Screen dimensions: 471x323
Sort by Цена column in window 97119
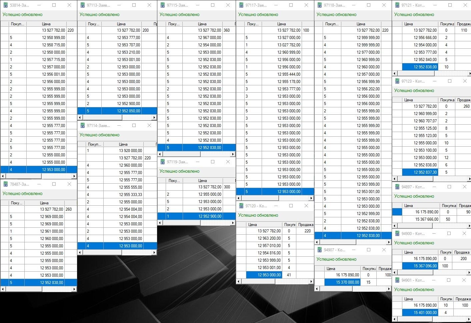tap(202, 180)
